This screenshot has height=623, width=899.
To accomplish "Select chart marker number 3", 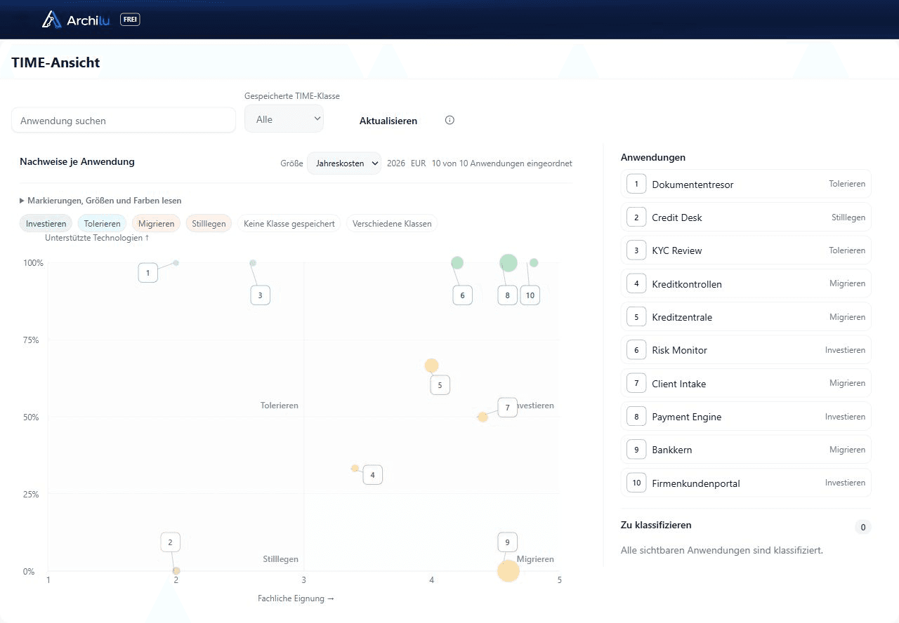I will [x=260, y=295].
